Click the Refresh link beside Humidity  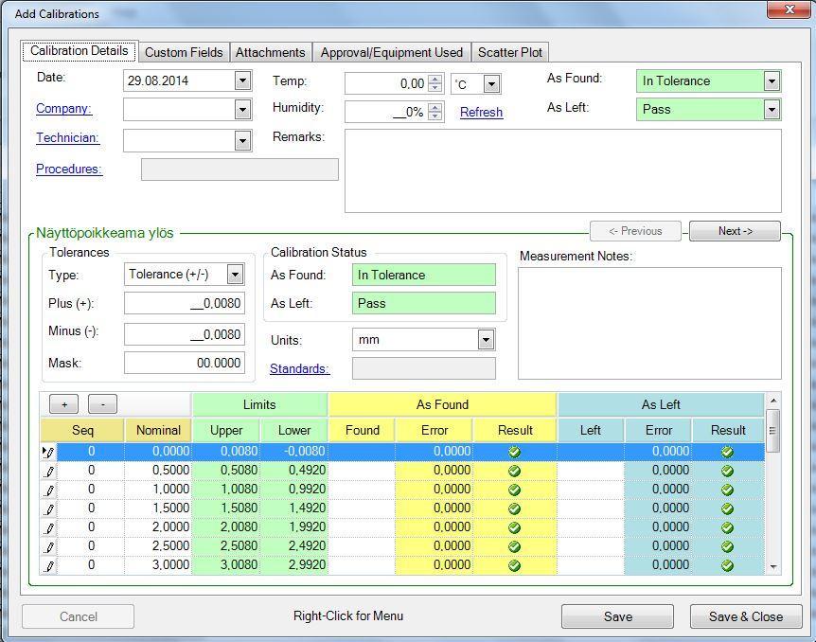tap(482, 112)
